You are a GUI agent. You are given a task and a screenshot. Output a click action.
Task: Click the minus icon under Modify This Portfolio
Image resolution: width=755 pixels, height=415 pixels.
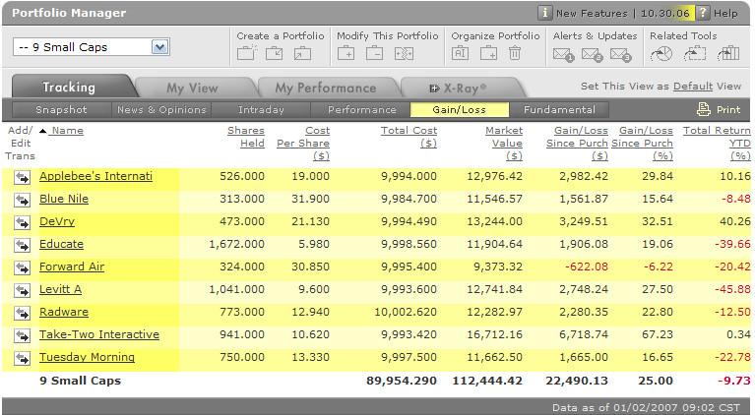coord(375,53)
